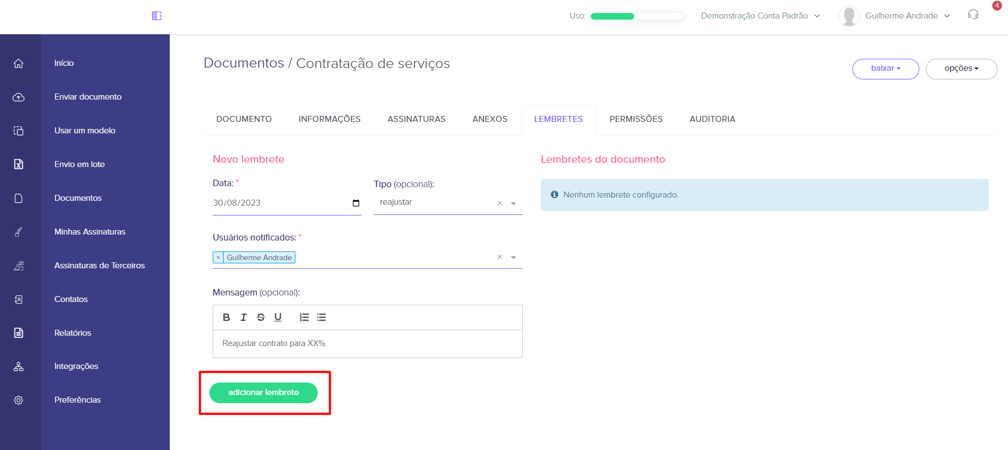
Task: Click the Contatos address book icon
Action: point(18,299)
